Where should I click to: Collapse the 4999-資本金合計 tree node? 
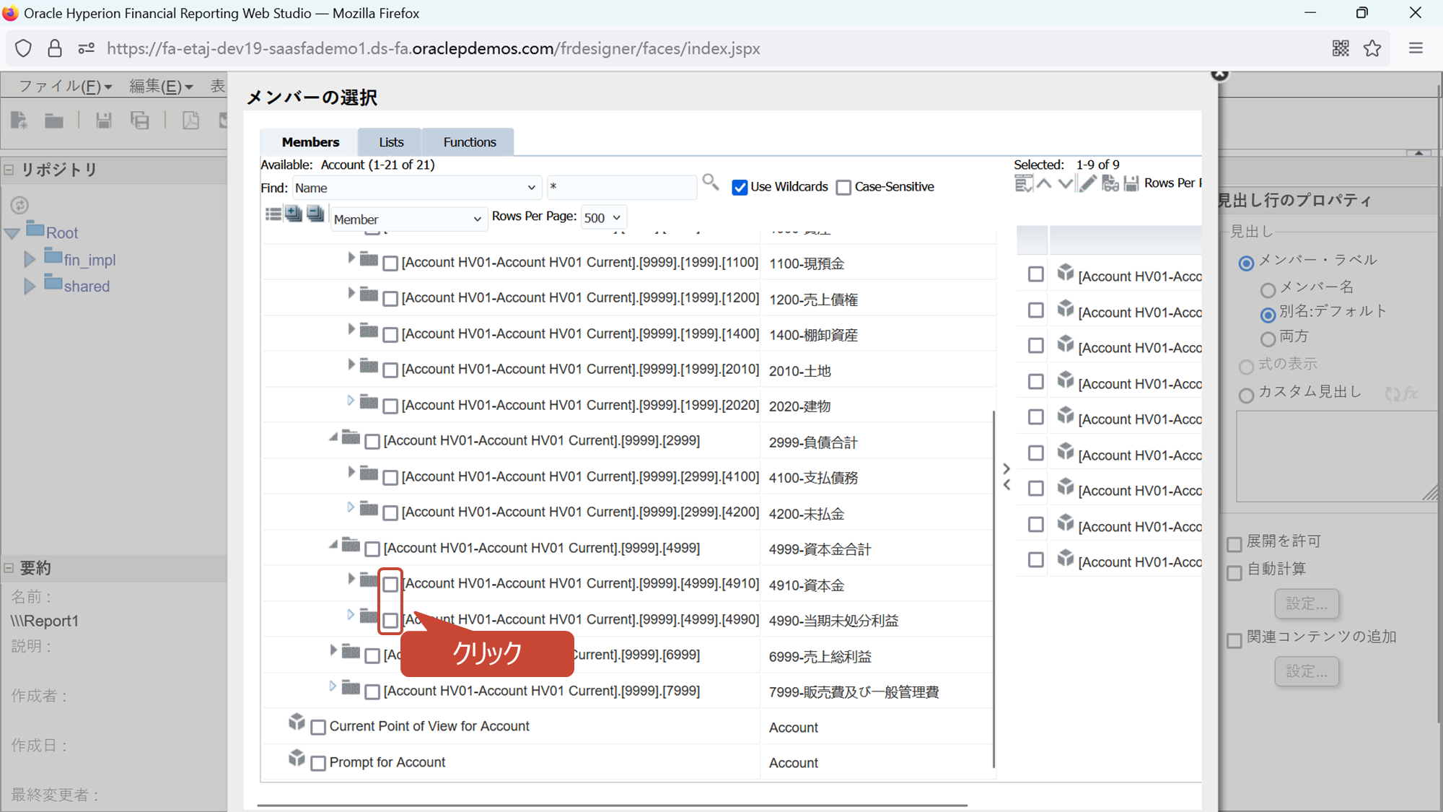pyautogui.click(x=333, y=546)
